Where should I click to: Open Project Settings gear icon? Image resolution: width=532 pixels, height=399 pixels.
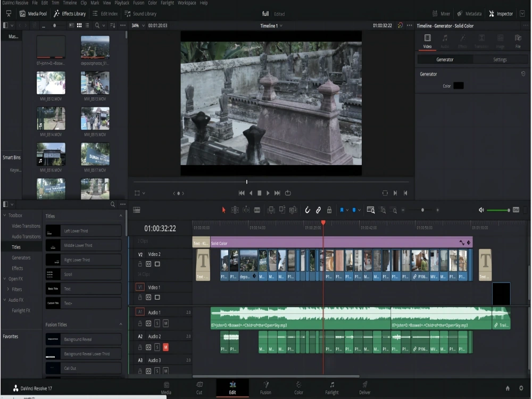point(521,388)
